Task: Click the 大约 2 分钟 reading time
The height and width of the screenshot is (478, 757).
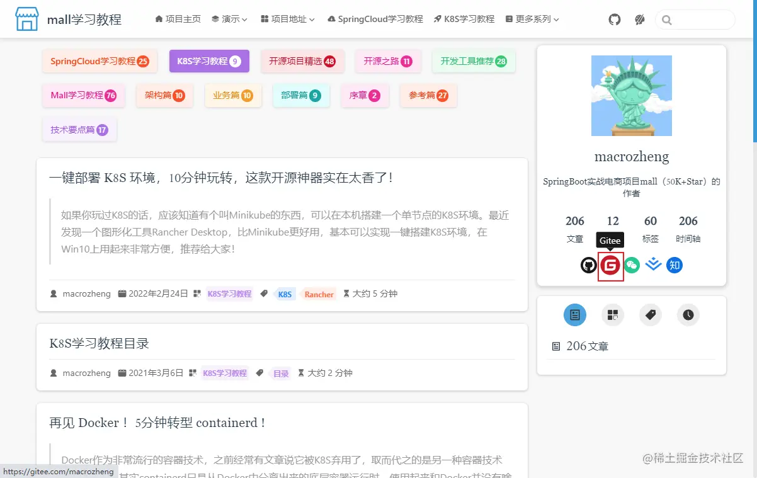Action: click(x=330, y=373)
